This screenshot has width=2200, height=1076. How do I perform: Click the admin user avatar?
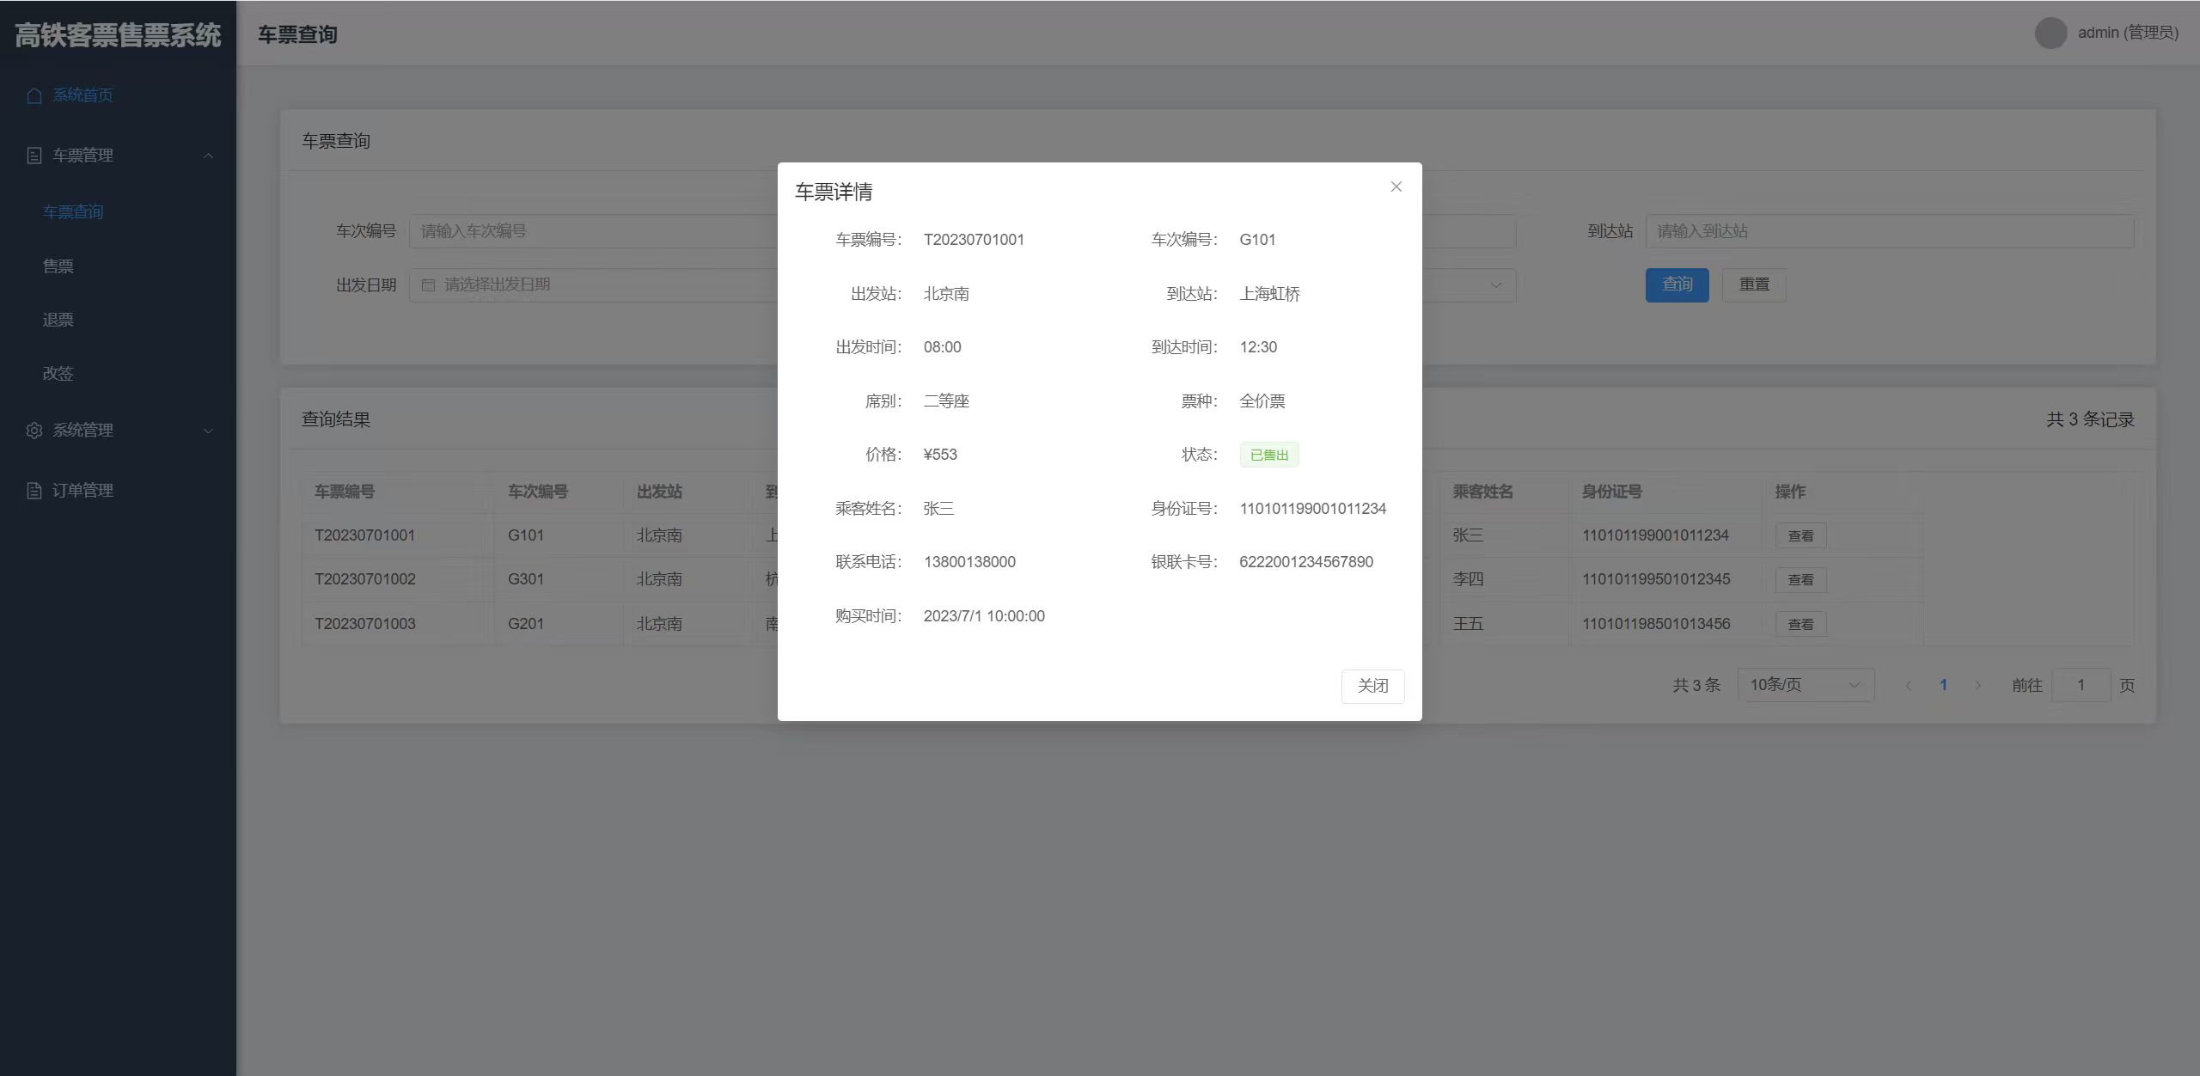(2050, 33)
